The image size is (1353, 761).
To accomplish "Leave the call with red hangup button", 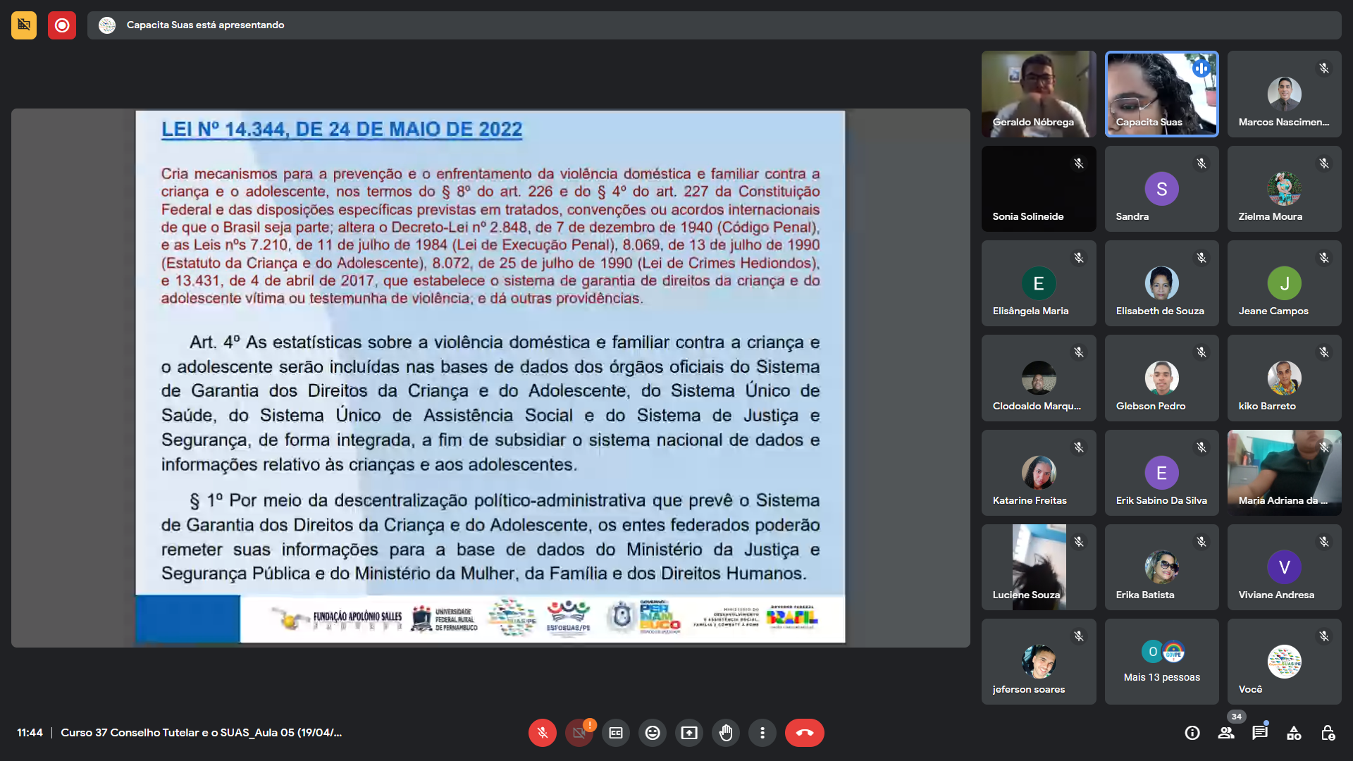I will [804, 733].
